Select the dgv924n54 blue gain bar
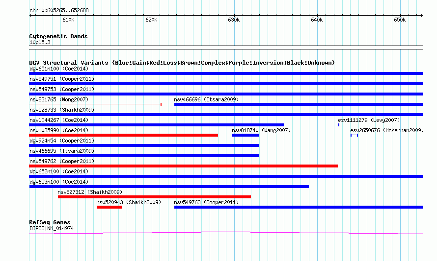The width and height of the screenshot is (437, 261). pos(144,145)
